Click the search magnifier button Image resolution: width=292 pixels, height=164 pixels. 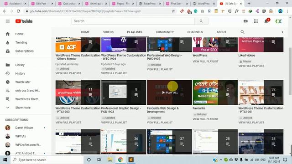pos(201,21)
